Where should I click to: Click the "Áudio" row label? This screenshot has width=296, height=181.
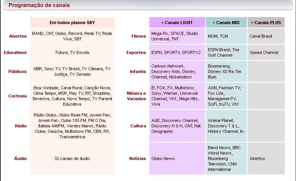click(20, 158)
